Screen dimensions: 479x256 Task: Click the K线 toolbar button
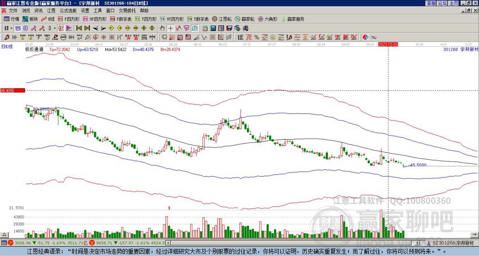[48, 19]
